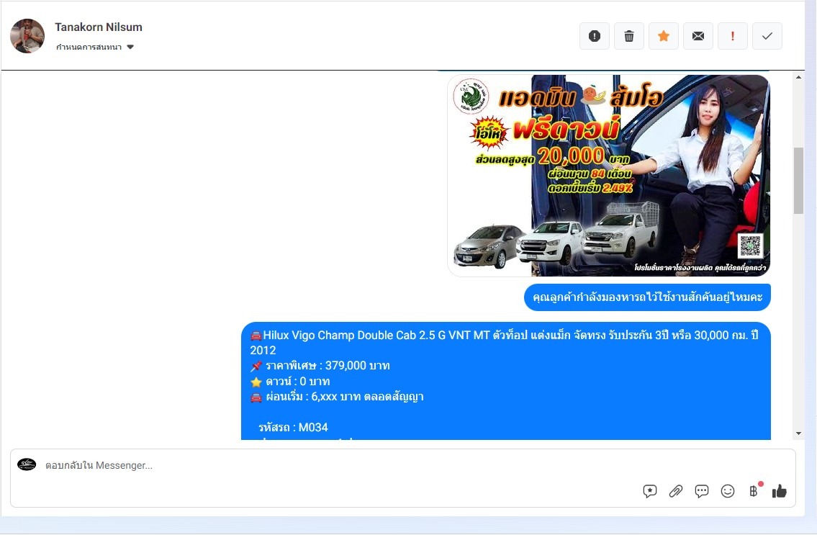Click the baht payment icon

point(754,490)
